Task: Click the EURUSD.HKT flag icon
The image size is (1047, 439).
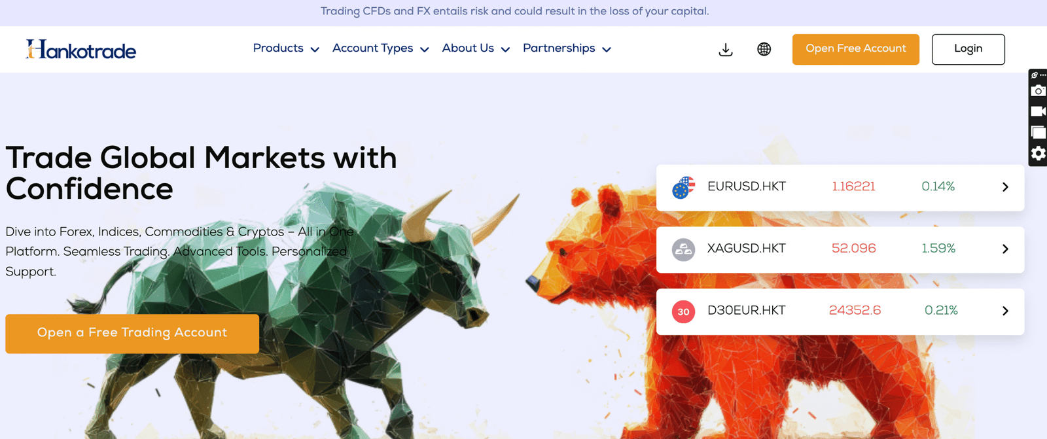Action: (x=683, y=188)
